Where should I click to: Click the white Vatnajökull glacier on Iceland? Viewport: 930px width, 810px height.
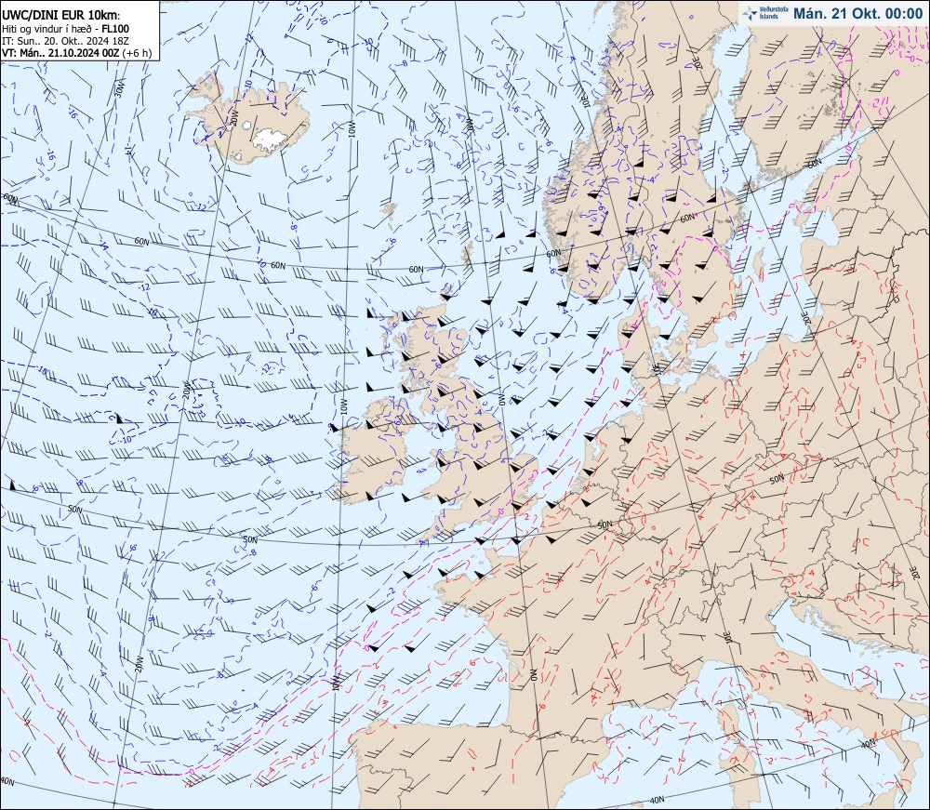coord(270,139)
